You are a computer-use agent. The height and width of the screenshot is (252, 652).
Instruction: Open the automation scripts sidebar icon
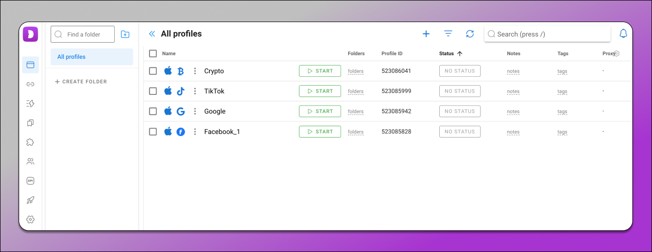coord(30,103)
